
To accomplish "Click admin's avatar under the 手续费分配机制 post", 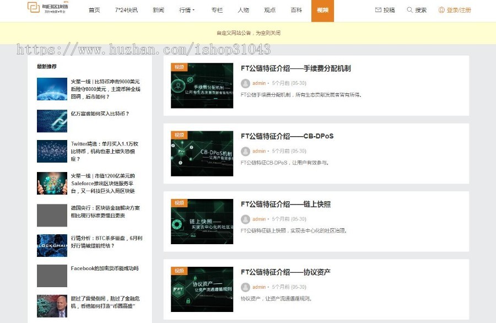I will [x=246, y=83].
